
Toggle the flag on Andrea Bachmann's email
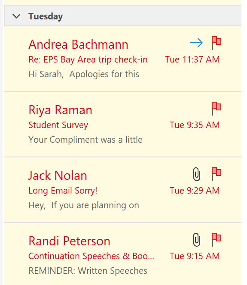[x=217, y=43]
